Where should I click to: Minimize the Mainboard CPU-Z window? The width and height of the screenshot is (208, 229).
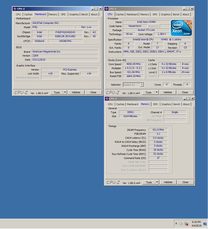92,9
